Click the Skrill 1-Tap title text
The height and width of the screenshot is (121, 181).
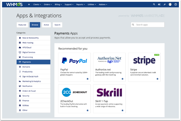(x=102, y=101)
